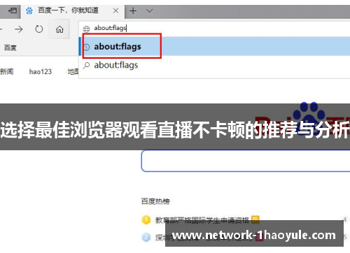Open the 新闻 navigation link
The height and width of the screenshot is (253, 350).
pyautogui.click(x=6, y=71)
